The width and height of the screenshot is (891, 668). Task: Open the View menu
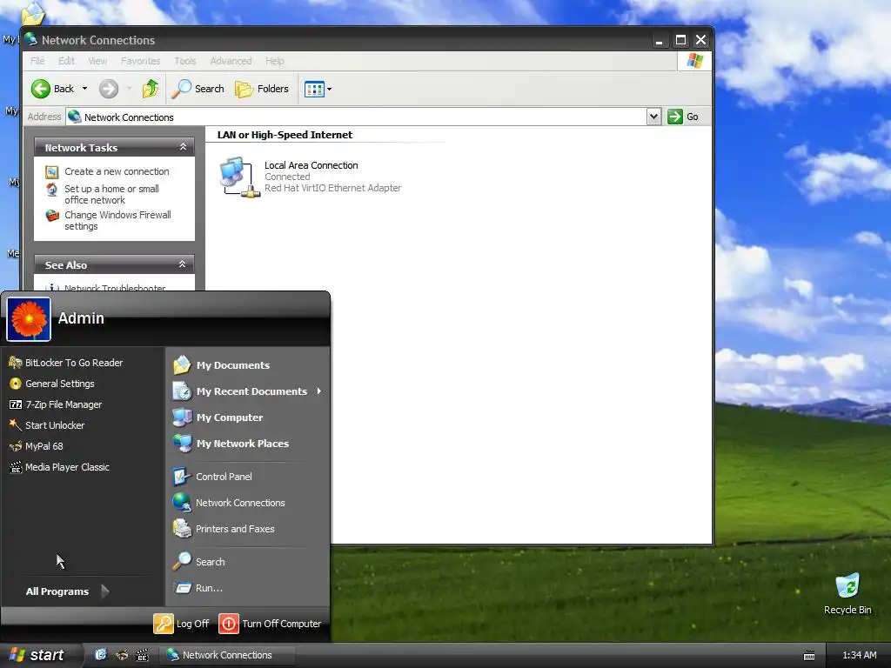(97, 61)
